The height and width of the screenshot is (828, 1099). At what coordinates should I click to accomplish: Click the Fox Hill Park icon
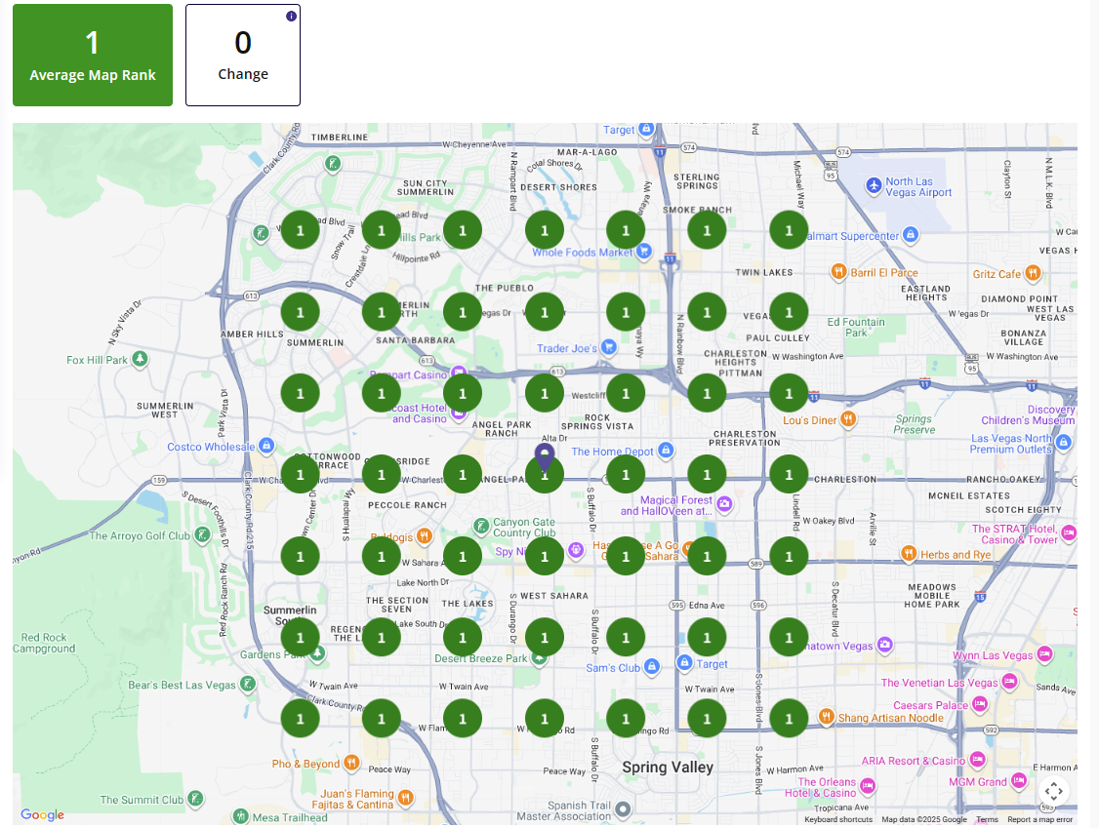click(141, 360)
